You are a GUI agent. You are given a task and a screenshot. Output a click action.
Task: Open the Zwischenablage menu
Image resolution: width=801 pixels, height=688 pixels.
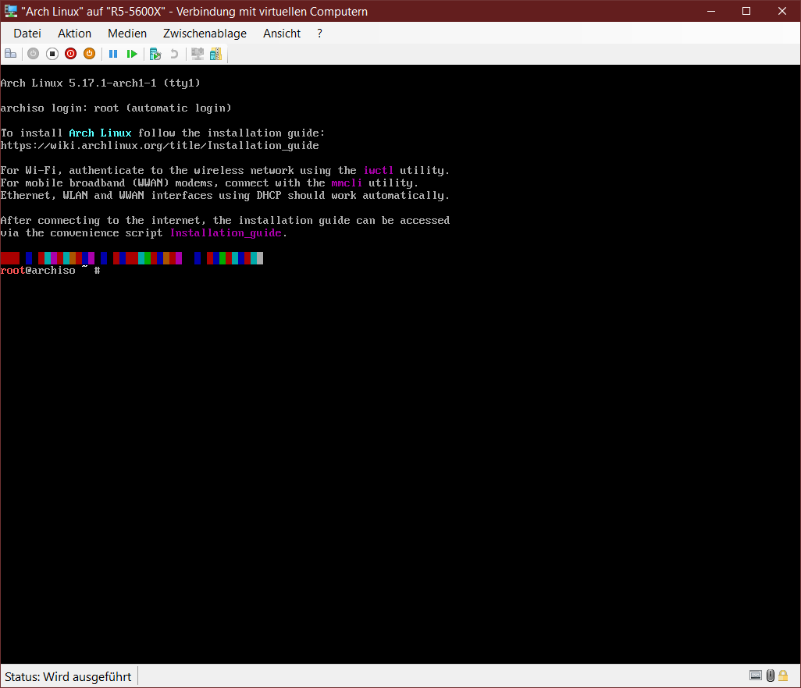(205, 34)
